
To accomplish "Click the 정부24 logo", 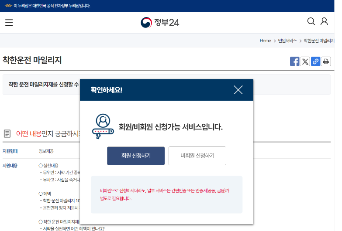I will (160, 22).
